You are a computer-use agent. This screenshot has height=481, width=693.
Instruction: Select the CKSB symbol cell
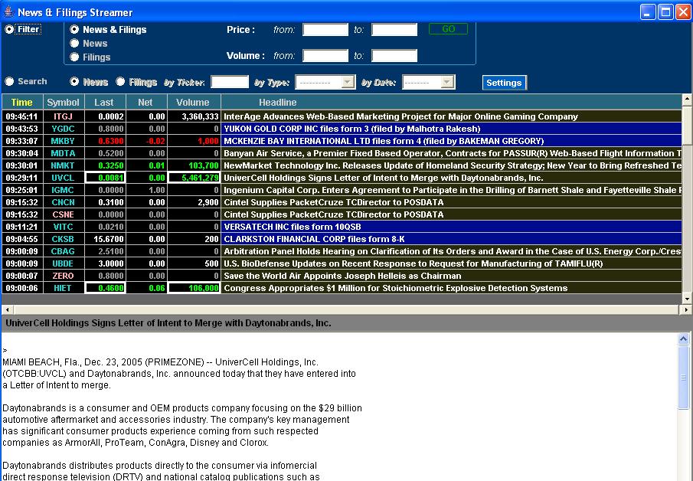click(x=64, y=239)
